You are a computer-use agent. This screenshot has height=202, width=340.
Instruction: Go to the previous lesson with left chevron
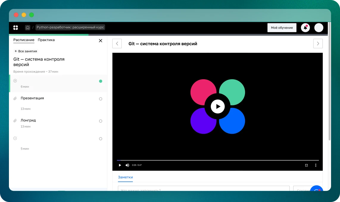tap(117, 43)
